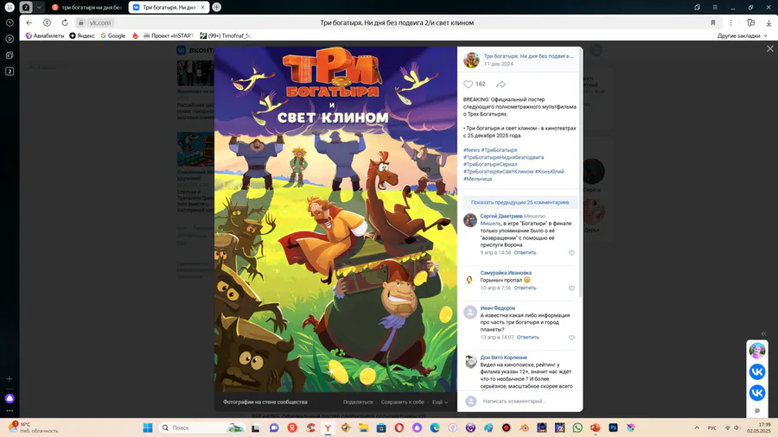Expand the Другие закладки folder
Screen dimensions: 778x437
click(x=742, y=35)
